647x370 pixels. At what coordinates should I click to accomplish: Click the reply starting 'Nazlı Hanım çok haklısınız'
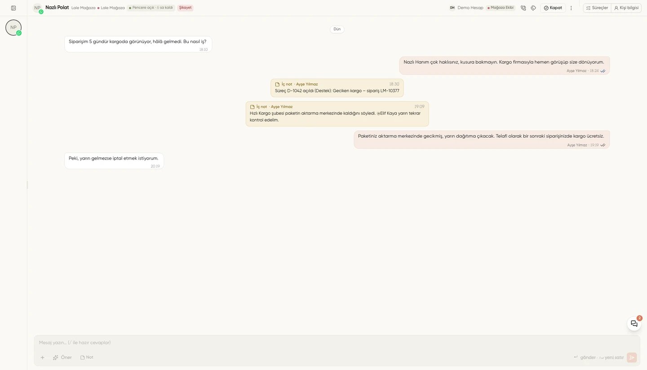coord(504,65)
